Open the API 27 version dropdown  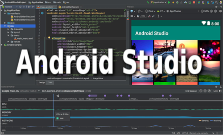[x=161, y=11]
